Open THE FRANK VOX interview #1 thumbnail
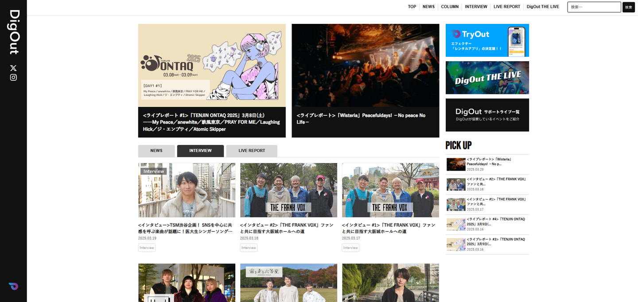The width and height of the screenshot is (638, 302). 390,190
